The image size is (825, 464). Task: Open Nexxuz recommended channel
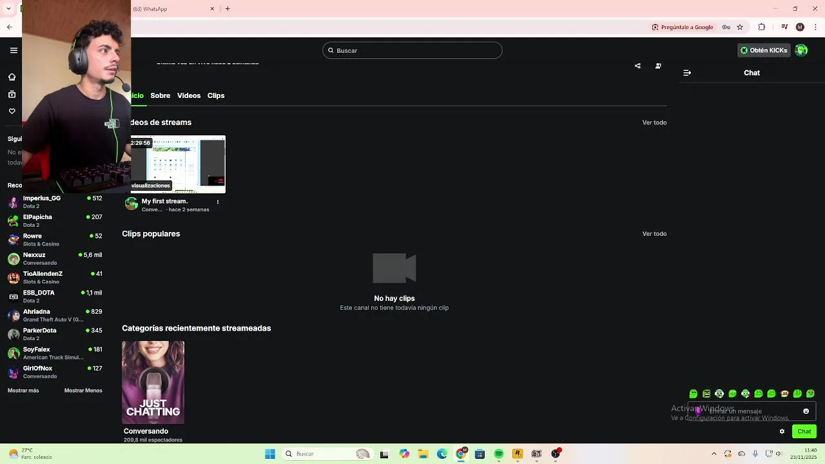[55, 259]
